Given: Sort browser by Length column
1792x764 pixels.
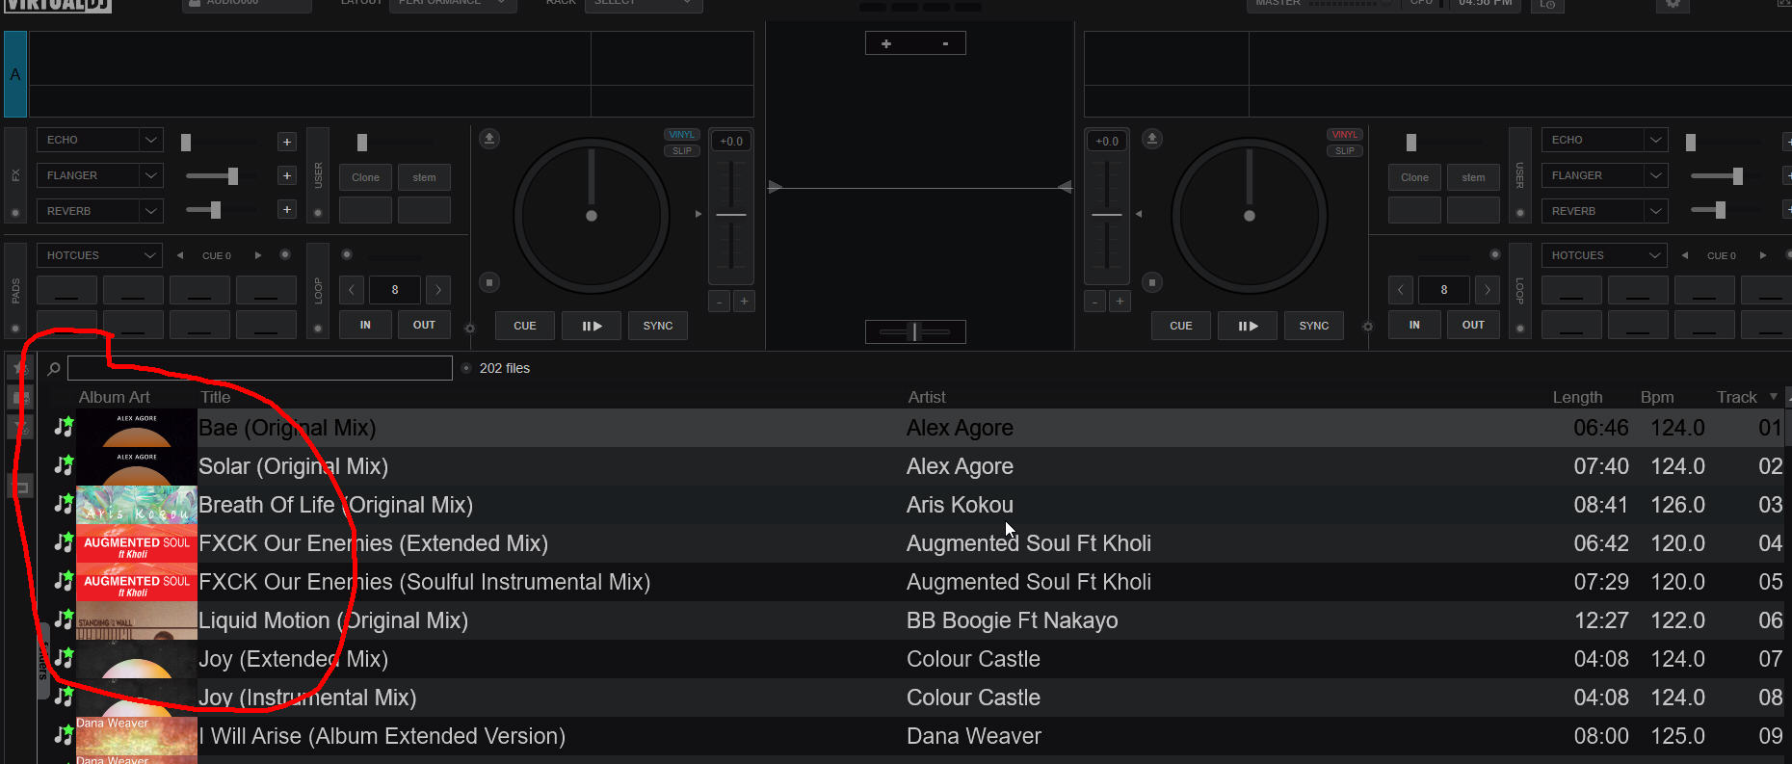Looking at the screenshot, I should (x=1577, y=397).
